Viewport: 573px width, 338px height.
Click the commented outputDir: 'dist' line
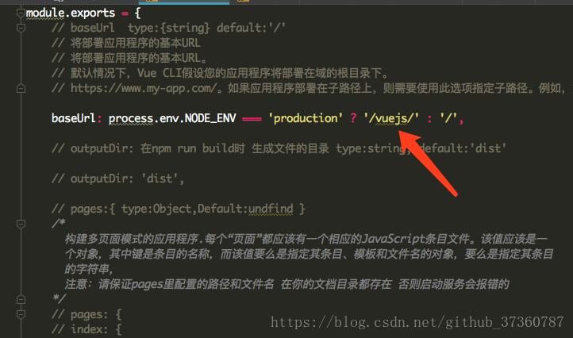(117, 179)
